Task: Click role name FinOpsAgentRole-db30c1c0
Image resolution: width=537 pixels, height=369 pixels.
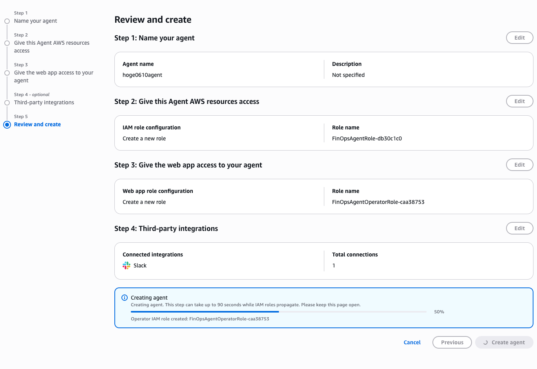Action: [x=367, y=138]
